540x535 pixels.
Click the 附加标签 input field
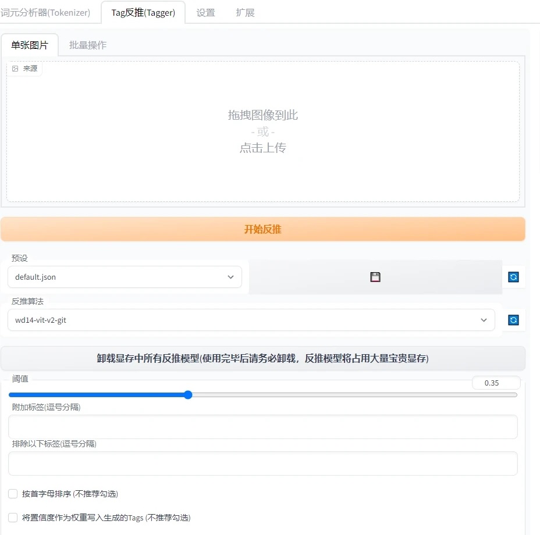click(x=262, y=426)
